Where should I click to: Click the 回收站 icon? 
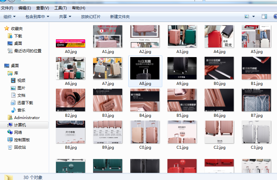point(10,147)
